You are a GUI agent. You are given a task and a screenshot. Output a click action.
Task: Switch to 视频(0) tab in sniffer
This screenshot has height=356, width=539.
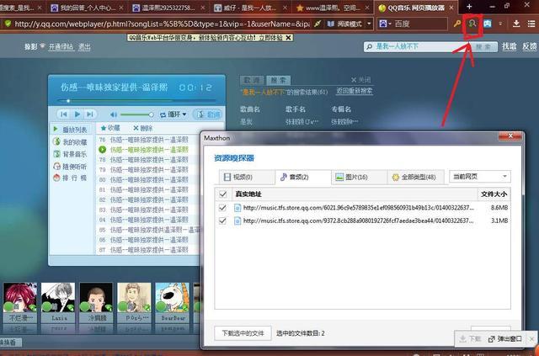tap(247, 177)
